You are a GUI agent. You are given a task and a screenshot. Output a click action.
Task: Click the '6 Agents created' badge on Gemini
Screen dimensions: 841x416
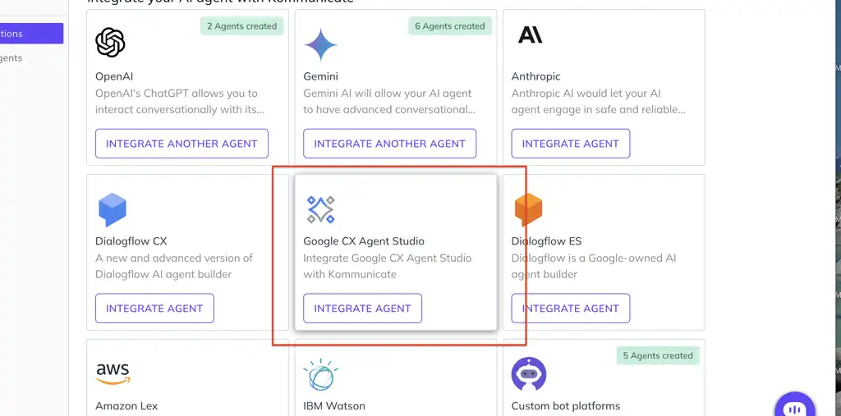coord(450,25)
